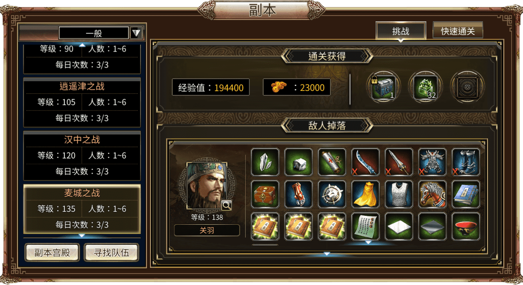Select the 汉中之战 dungeon entry
Image resolution: width=523 pixels, height=285 pixels.
click(x=82, y=156)
